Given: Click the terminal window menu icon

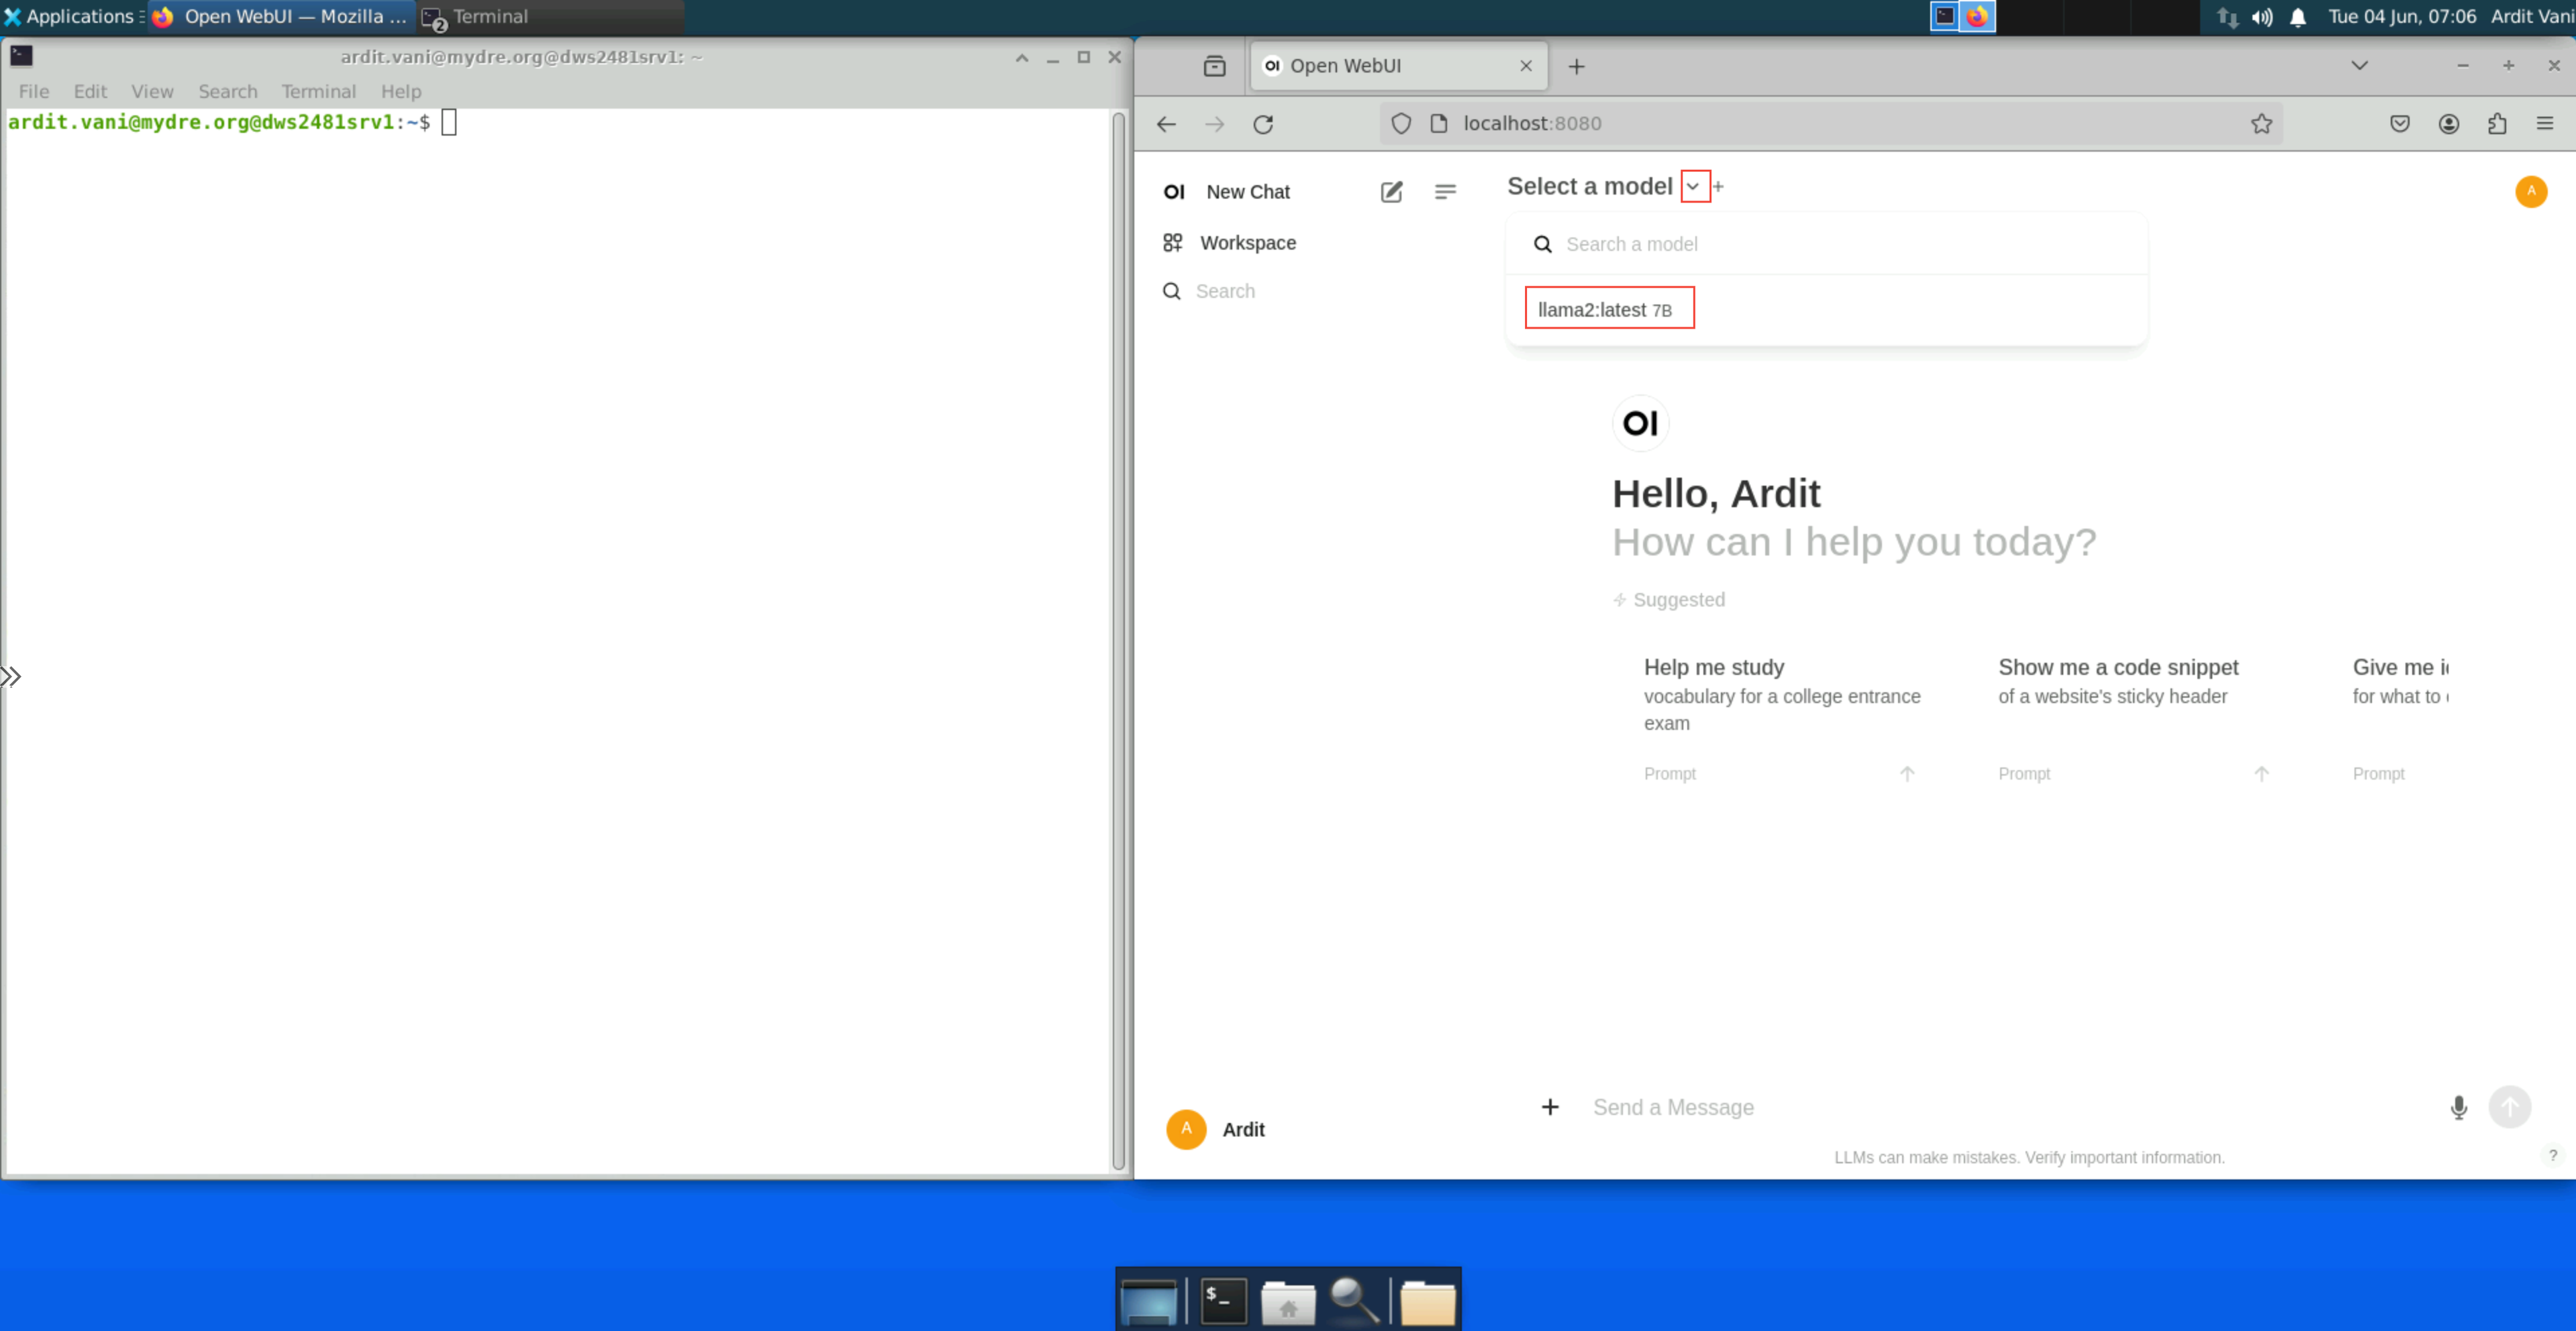Looking at the screenshot, I should coord(21,56).
